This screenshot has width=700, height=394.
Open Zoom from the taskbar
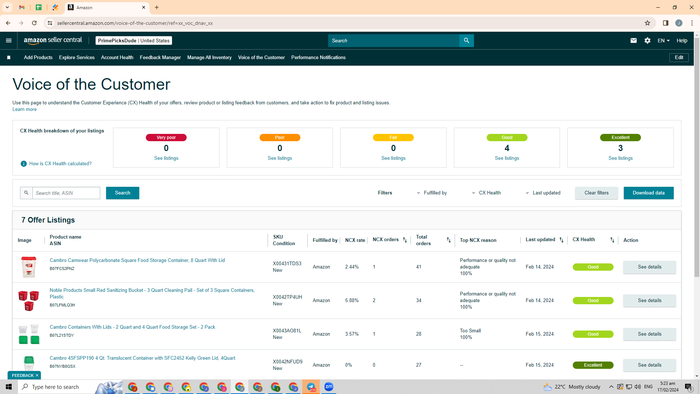[329, 387]
